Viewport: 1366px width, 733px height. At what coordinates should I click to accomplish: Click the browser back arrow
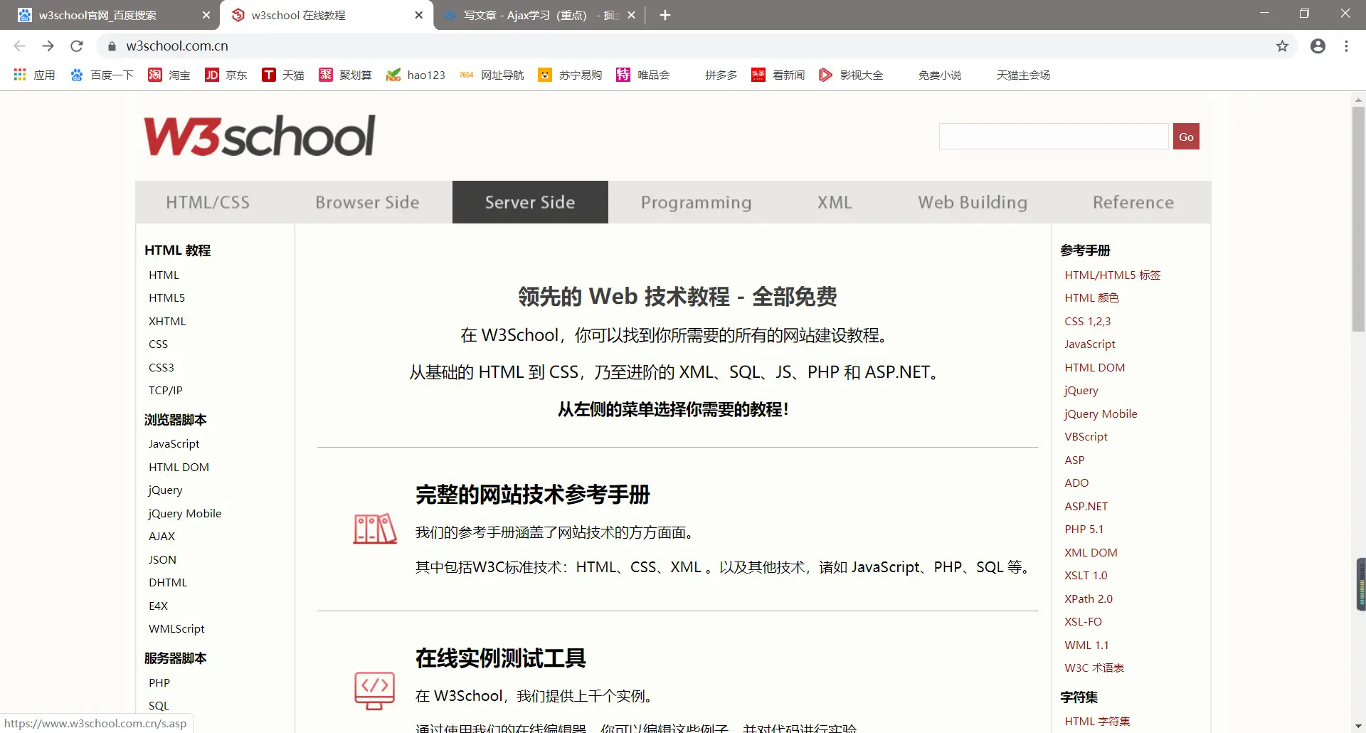(x=19, y=46)
